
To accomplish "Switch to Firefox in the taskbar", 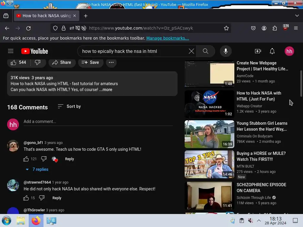I will point(36,220).
